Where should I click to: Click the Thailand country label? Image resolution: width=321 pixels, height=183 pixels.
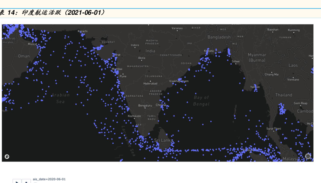(283, 95)
